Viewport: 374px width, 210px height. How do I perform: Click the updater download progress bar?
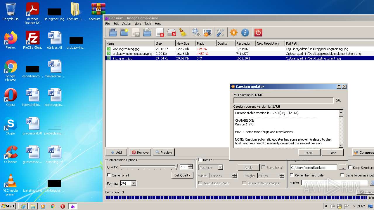pos(283,101)
